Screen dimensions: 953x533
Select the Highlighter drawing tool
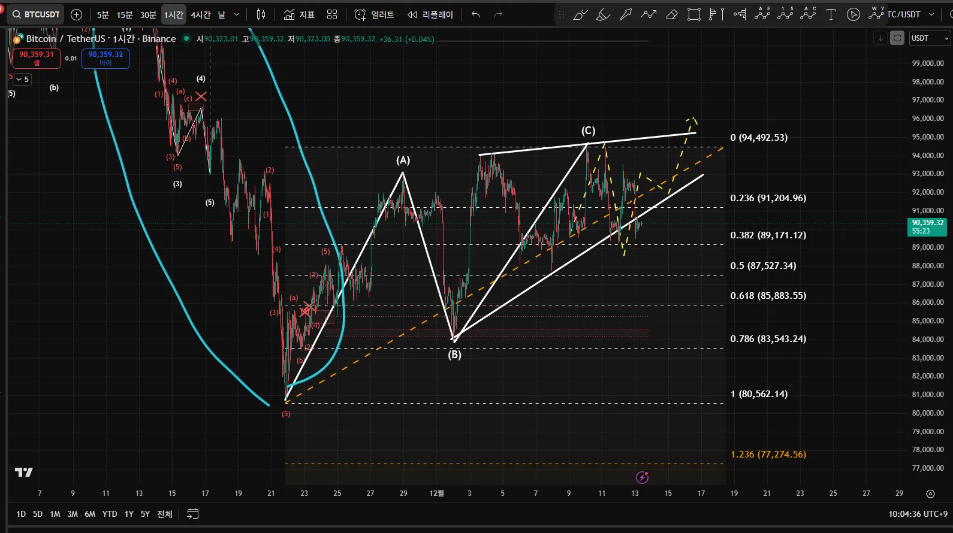603,14
